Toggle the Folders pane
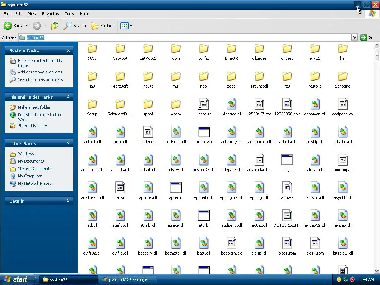This screenshot has width=380, height=285. [x=102, y=26]
